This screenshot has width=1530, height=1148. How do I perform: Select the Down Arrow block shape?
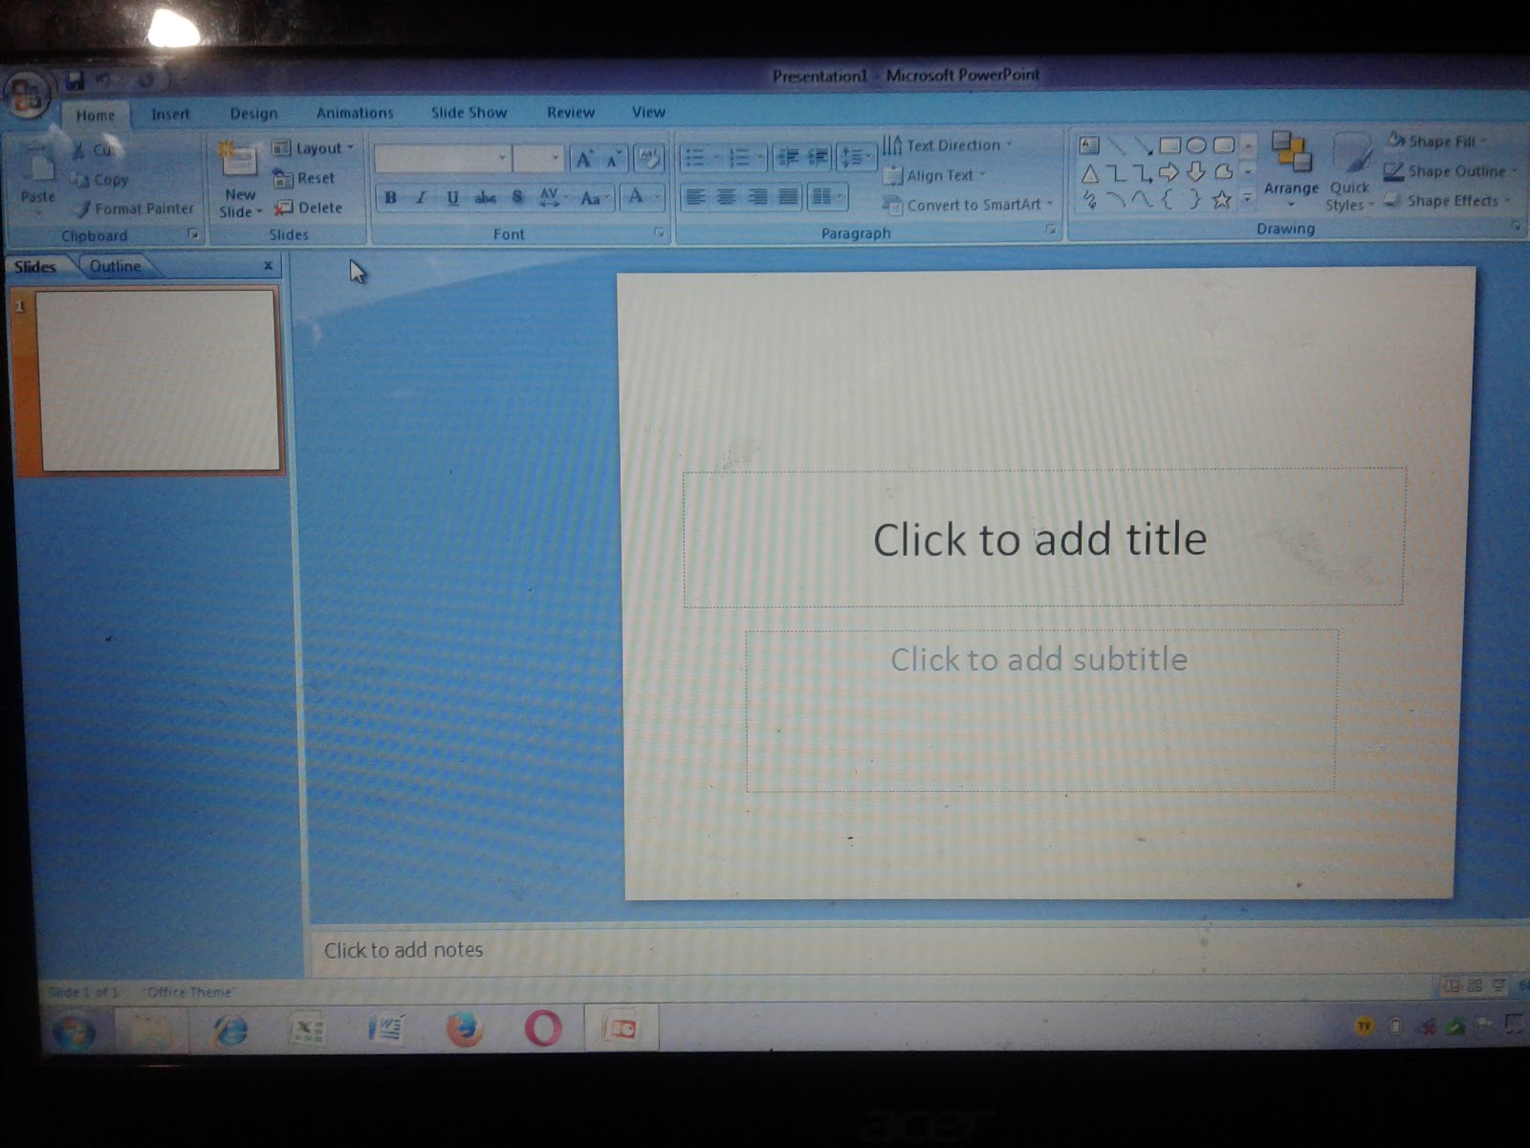coord(1195,173)
